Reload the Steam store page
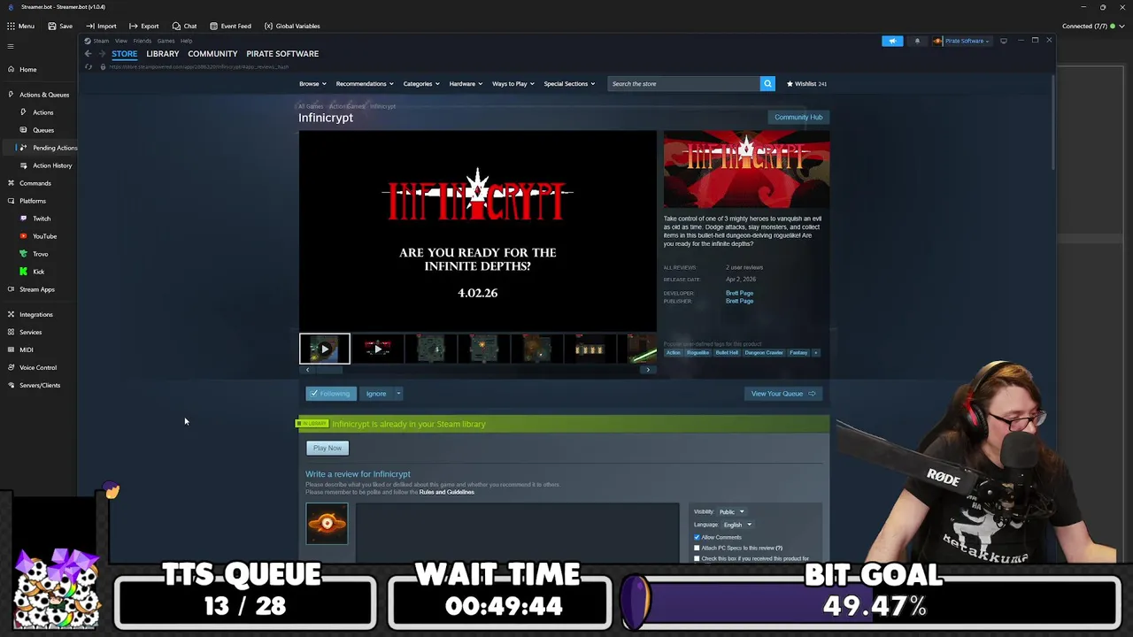The height and width of the screenshot is (637, 1133). 89,67
